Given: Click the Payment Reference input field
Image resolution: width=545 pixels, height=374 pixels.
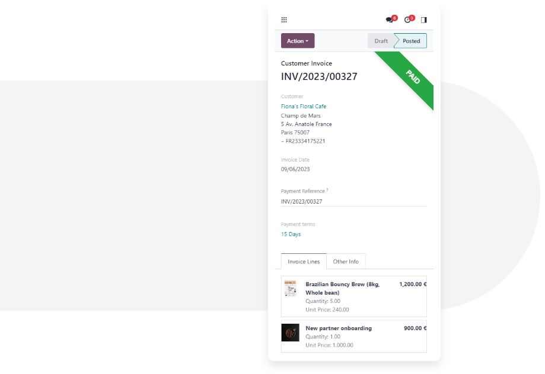Looking at the screenshot, I should 354,202.
